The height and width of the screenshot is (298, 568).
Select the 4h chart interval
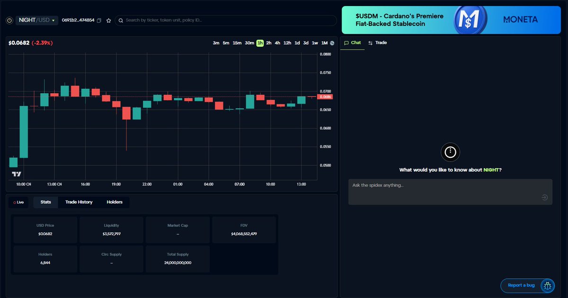pos(277,43)
